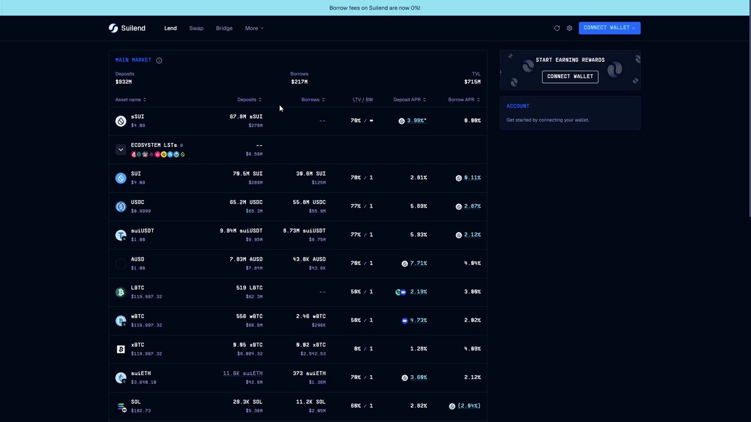751x422 pixels.
Task: Click the xBTC token icon
Action: tap(121, 349)
